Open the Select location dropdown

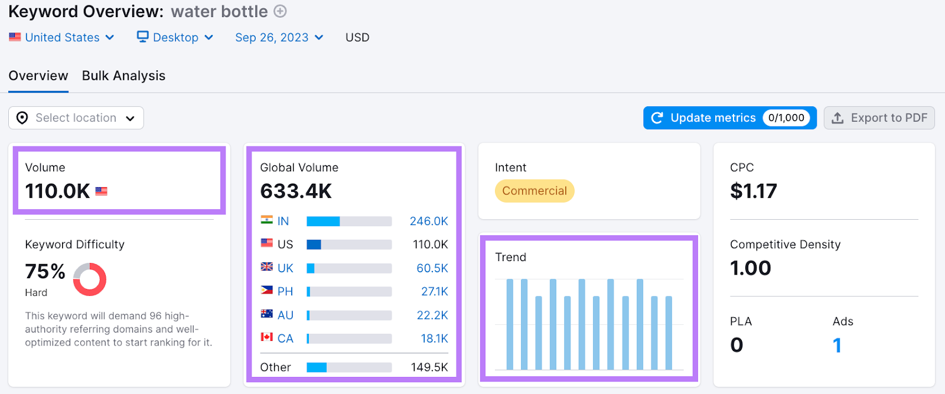click(76, 118)
